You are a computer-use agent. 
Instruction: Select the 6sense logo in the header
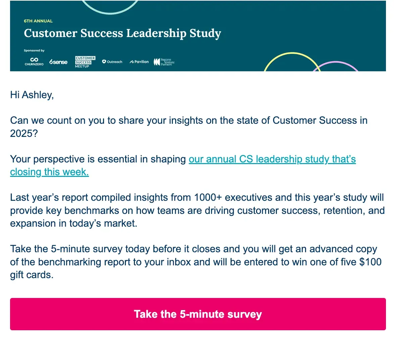(x=58, y=62)
